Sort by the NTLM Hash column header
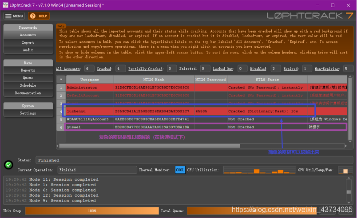357x218 pixels. (154, 80)
